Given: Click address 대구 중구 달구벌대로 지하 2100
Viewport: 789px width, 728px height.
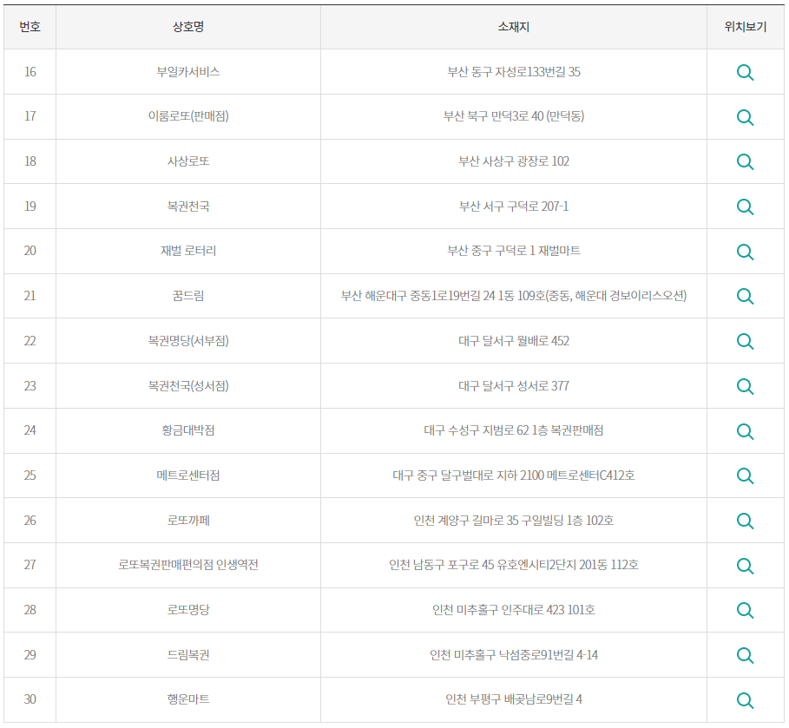Looking at the screenshot, I should [468, 475].
